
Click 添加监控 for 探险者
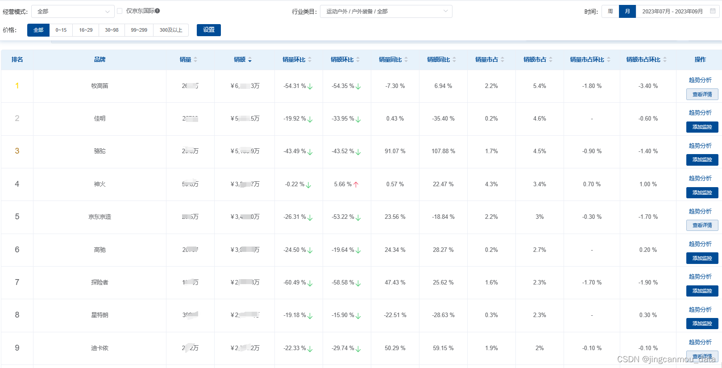tap(702, 291)
